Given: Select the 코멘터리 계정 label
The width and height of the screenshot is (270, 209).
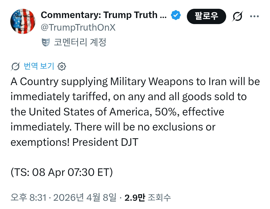Looking at the screenshot, I should point(80,43).
